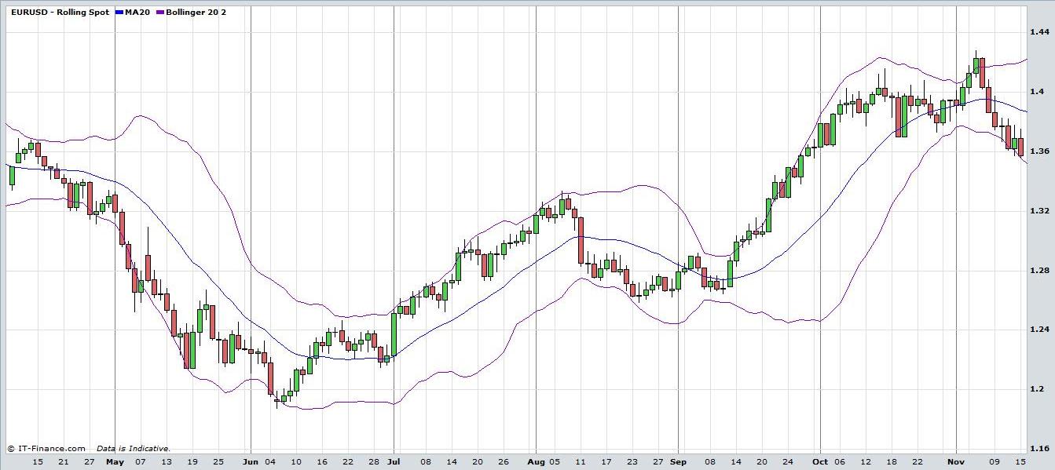
Task: Click the 'EURUSD - Rolling Spot' chart title
Action: [60, 13]
